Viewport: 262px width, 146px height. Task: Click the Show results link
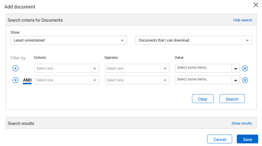(x=241, y=123)
